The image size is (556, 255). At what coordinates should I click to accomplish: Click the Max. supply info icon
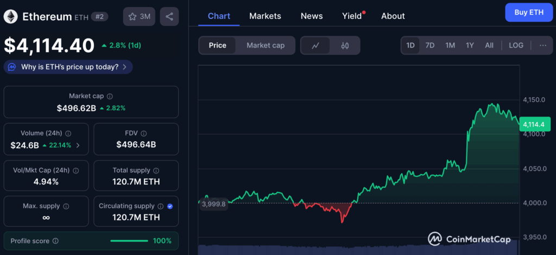(x=66, y=206)
